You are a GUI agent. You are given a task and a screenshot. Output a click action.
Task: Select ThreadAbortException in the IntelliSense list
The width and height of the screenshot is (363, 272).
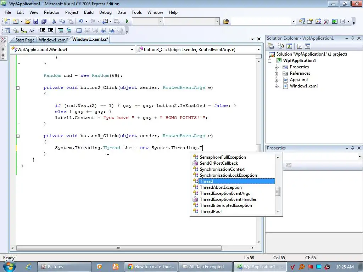tap(234, 187)
